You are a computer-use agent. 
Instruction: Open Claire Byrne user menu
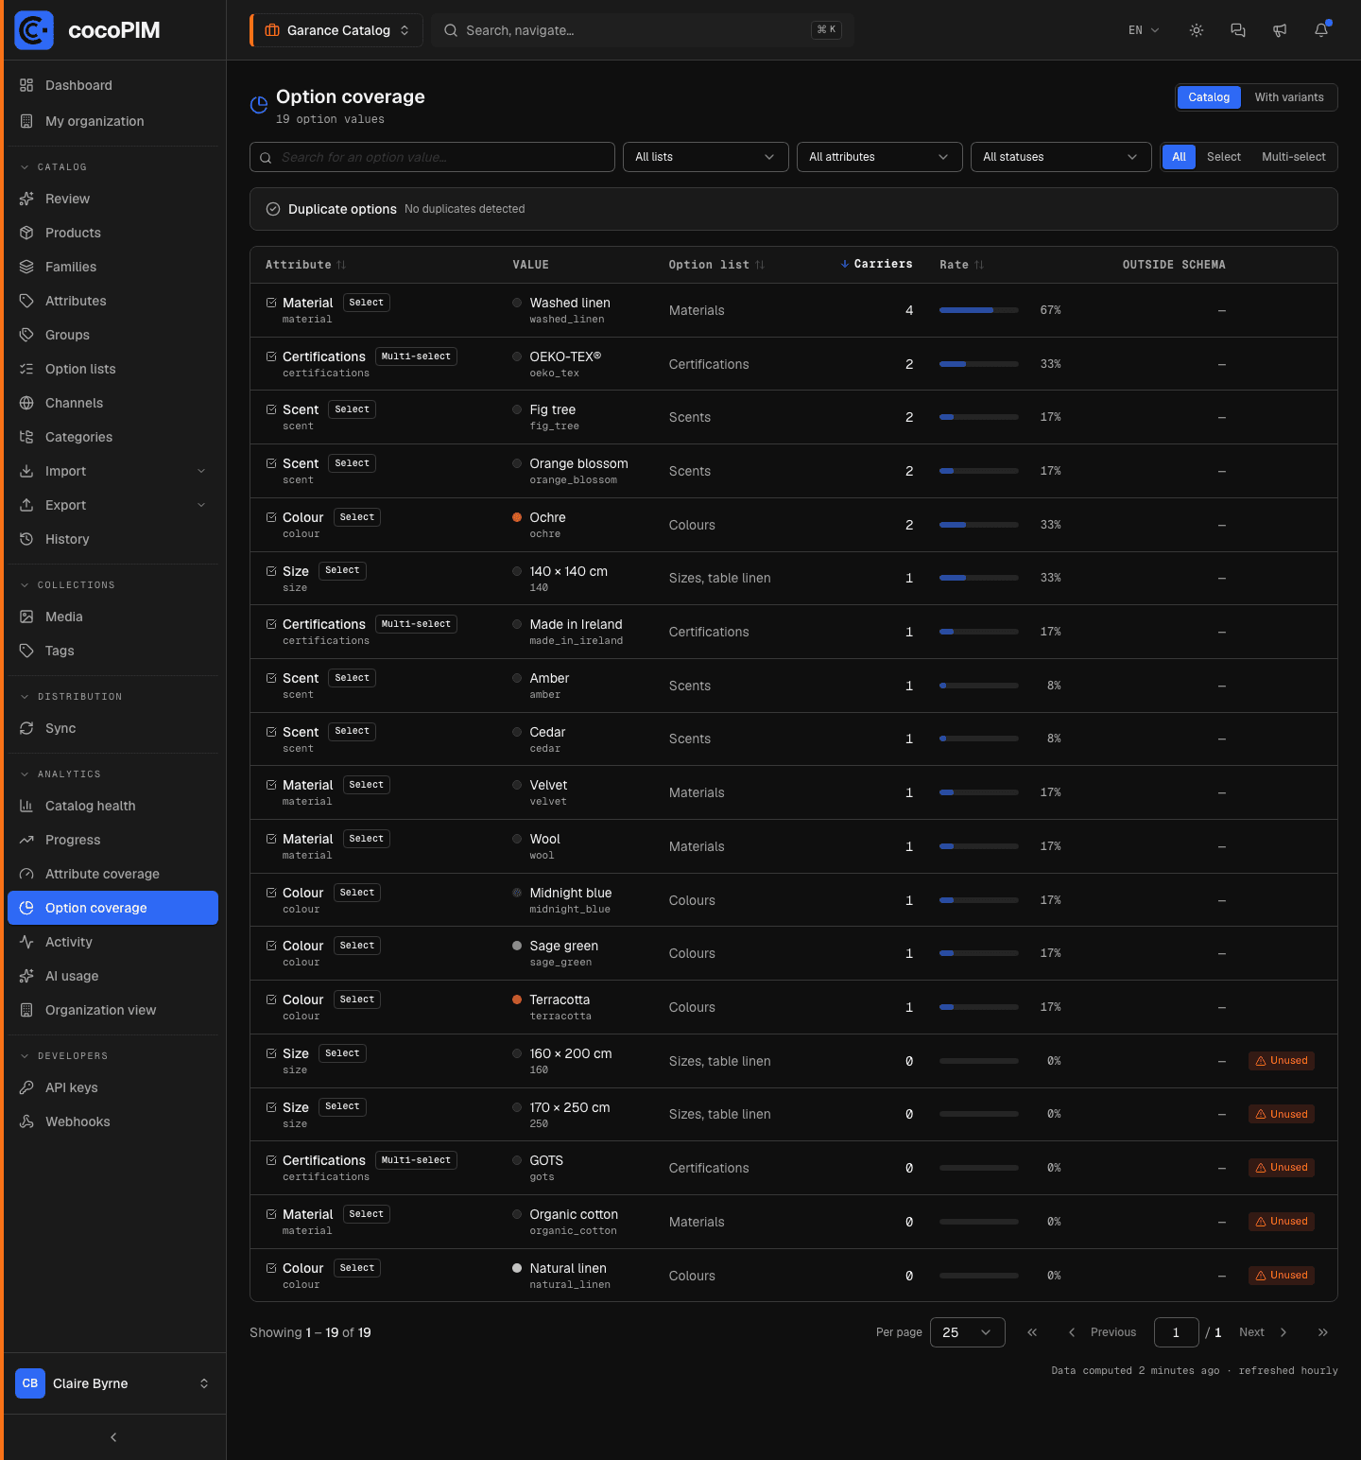pyautogui.click(x=112, y=1383)
